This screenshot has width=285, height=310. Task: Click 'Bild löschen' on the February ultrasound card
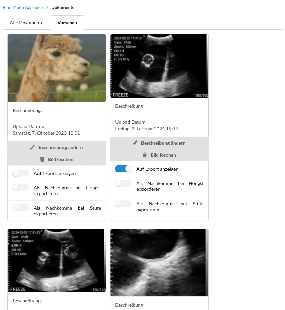(163, 155)
